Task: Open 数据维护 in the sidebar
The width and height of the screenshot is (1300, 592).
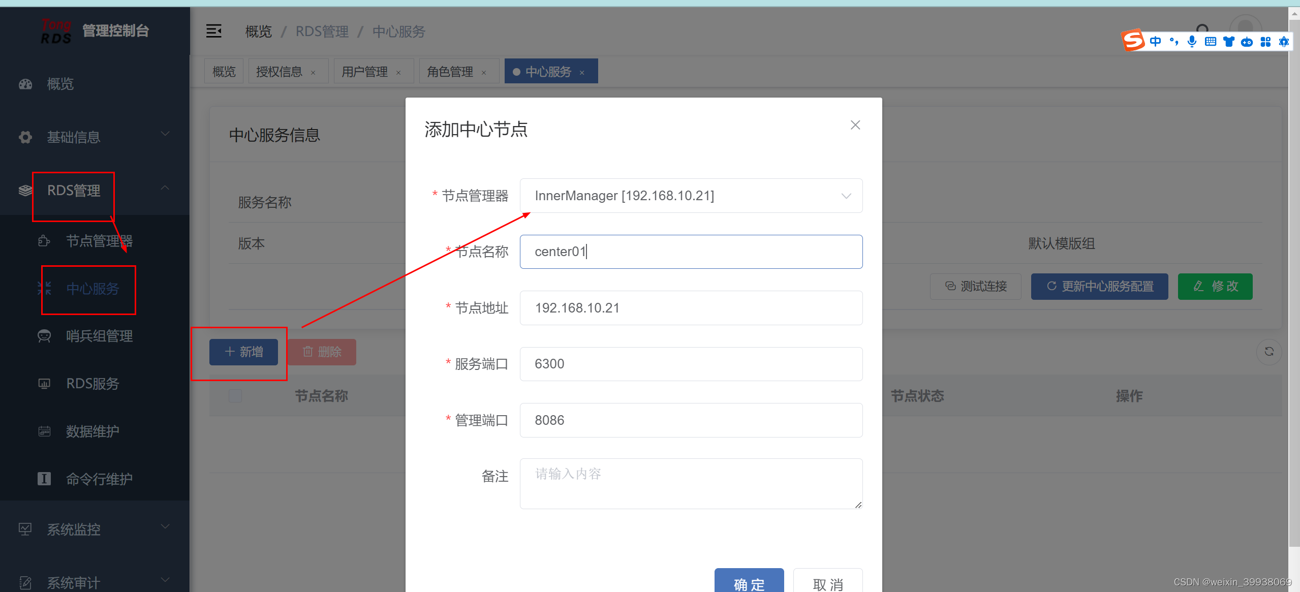Action: (x=92, y=431)
